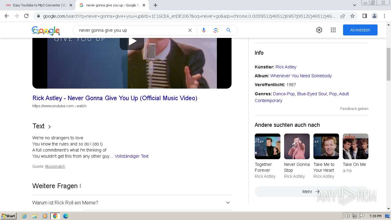
Task: Open the Action Center flag icon
Action: pos(362,216)
